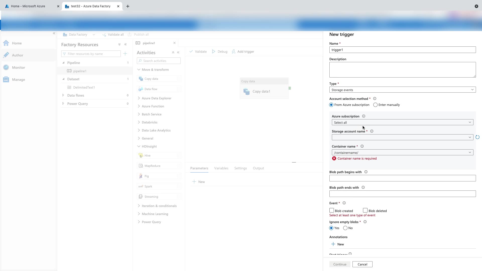Open the trigger Type dropdown
482x271 pixels.
point(402,90)
